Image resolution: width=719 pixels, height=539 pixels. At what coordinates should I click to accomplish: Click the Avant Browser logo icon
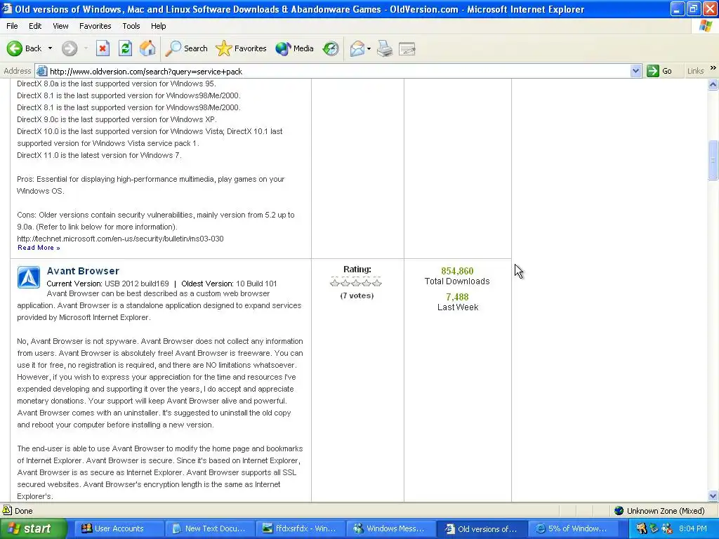coord(29,277)
